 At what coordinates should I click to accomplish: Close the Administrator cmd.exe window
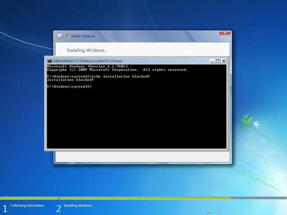click(224, 61)
